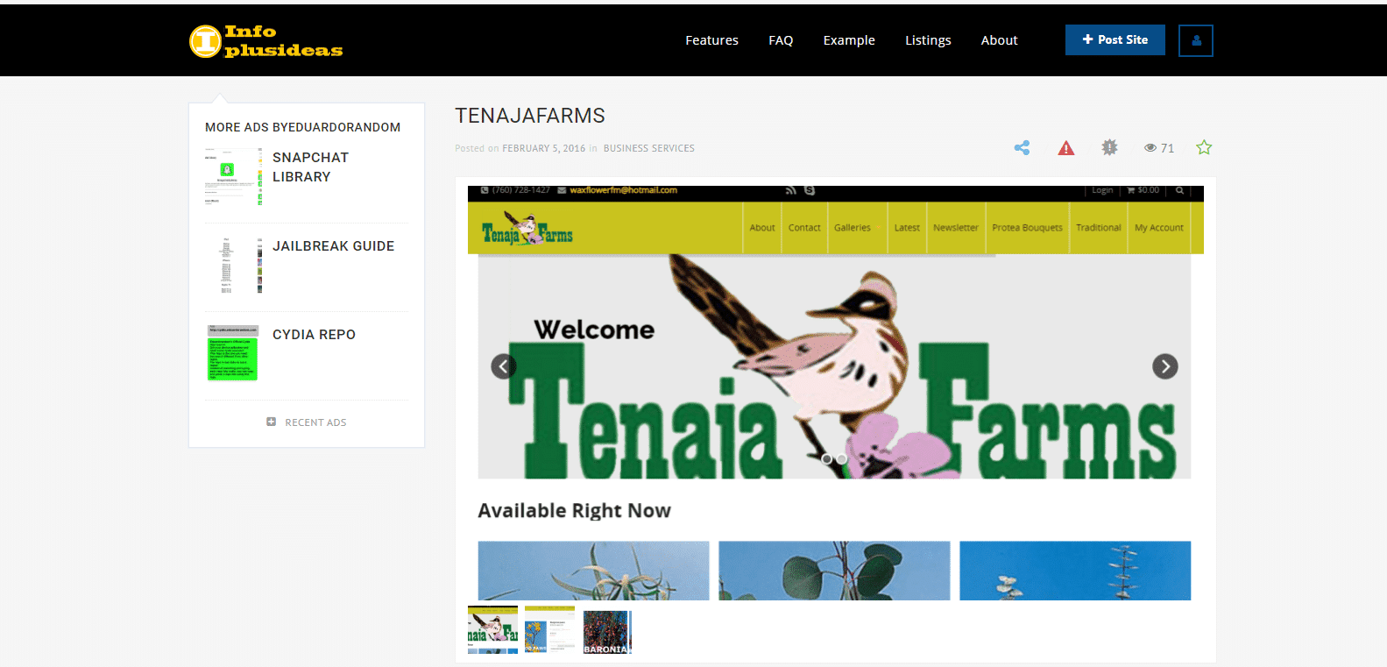Select the first Tenaja Farms gallery thumbnail
1387x667 pixels.
492,630
